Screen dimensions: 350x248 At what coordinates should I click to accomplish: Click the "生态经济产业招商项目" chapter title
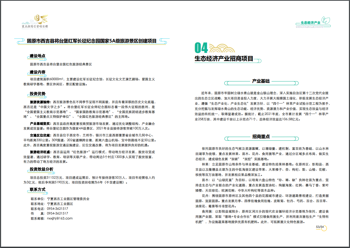click(x=224, y=58)
